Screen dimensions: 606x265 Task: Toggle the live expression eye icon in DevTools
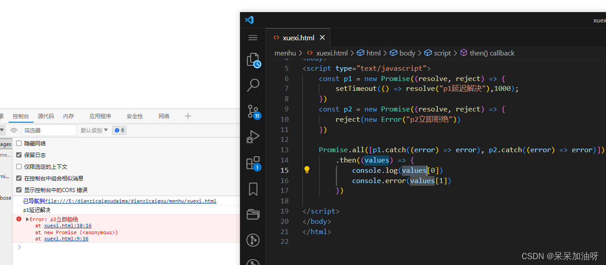[14, 130]
